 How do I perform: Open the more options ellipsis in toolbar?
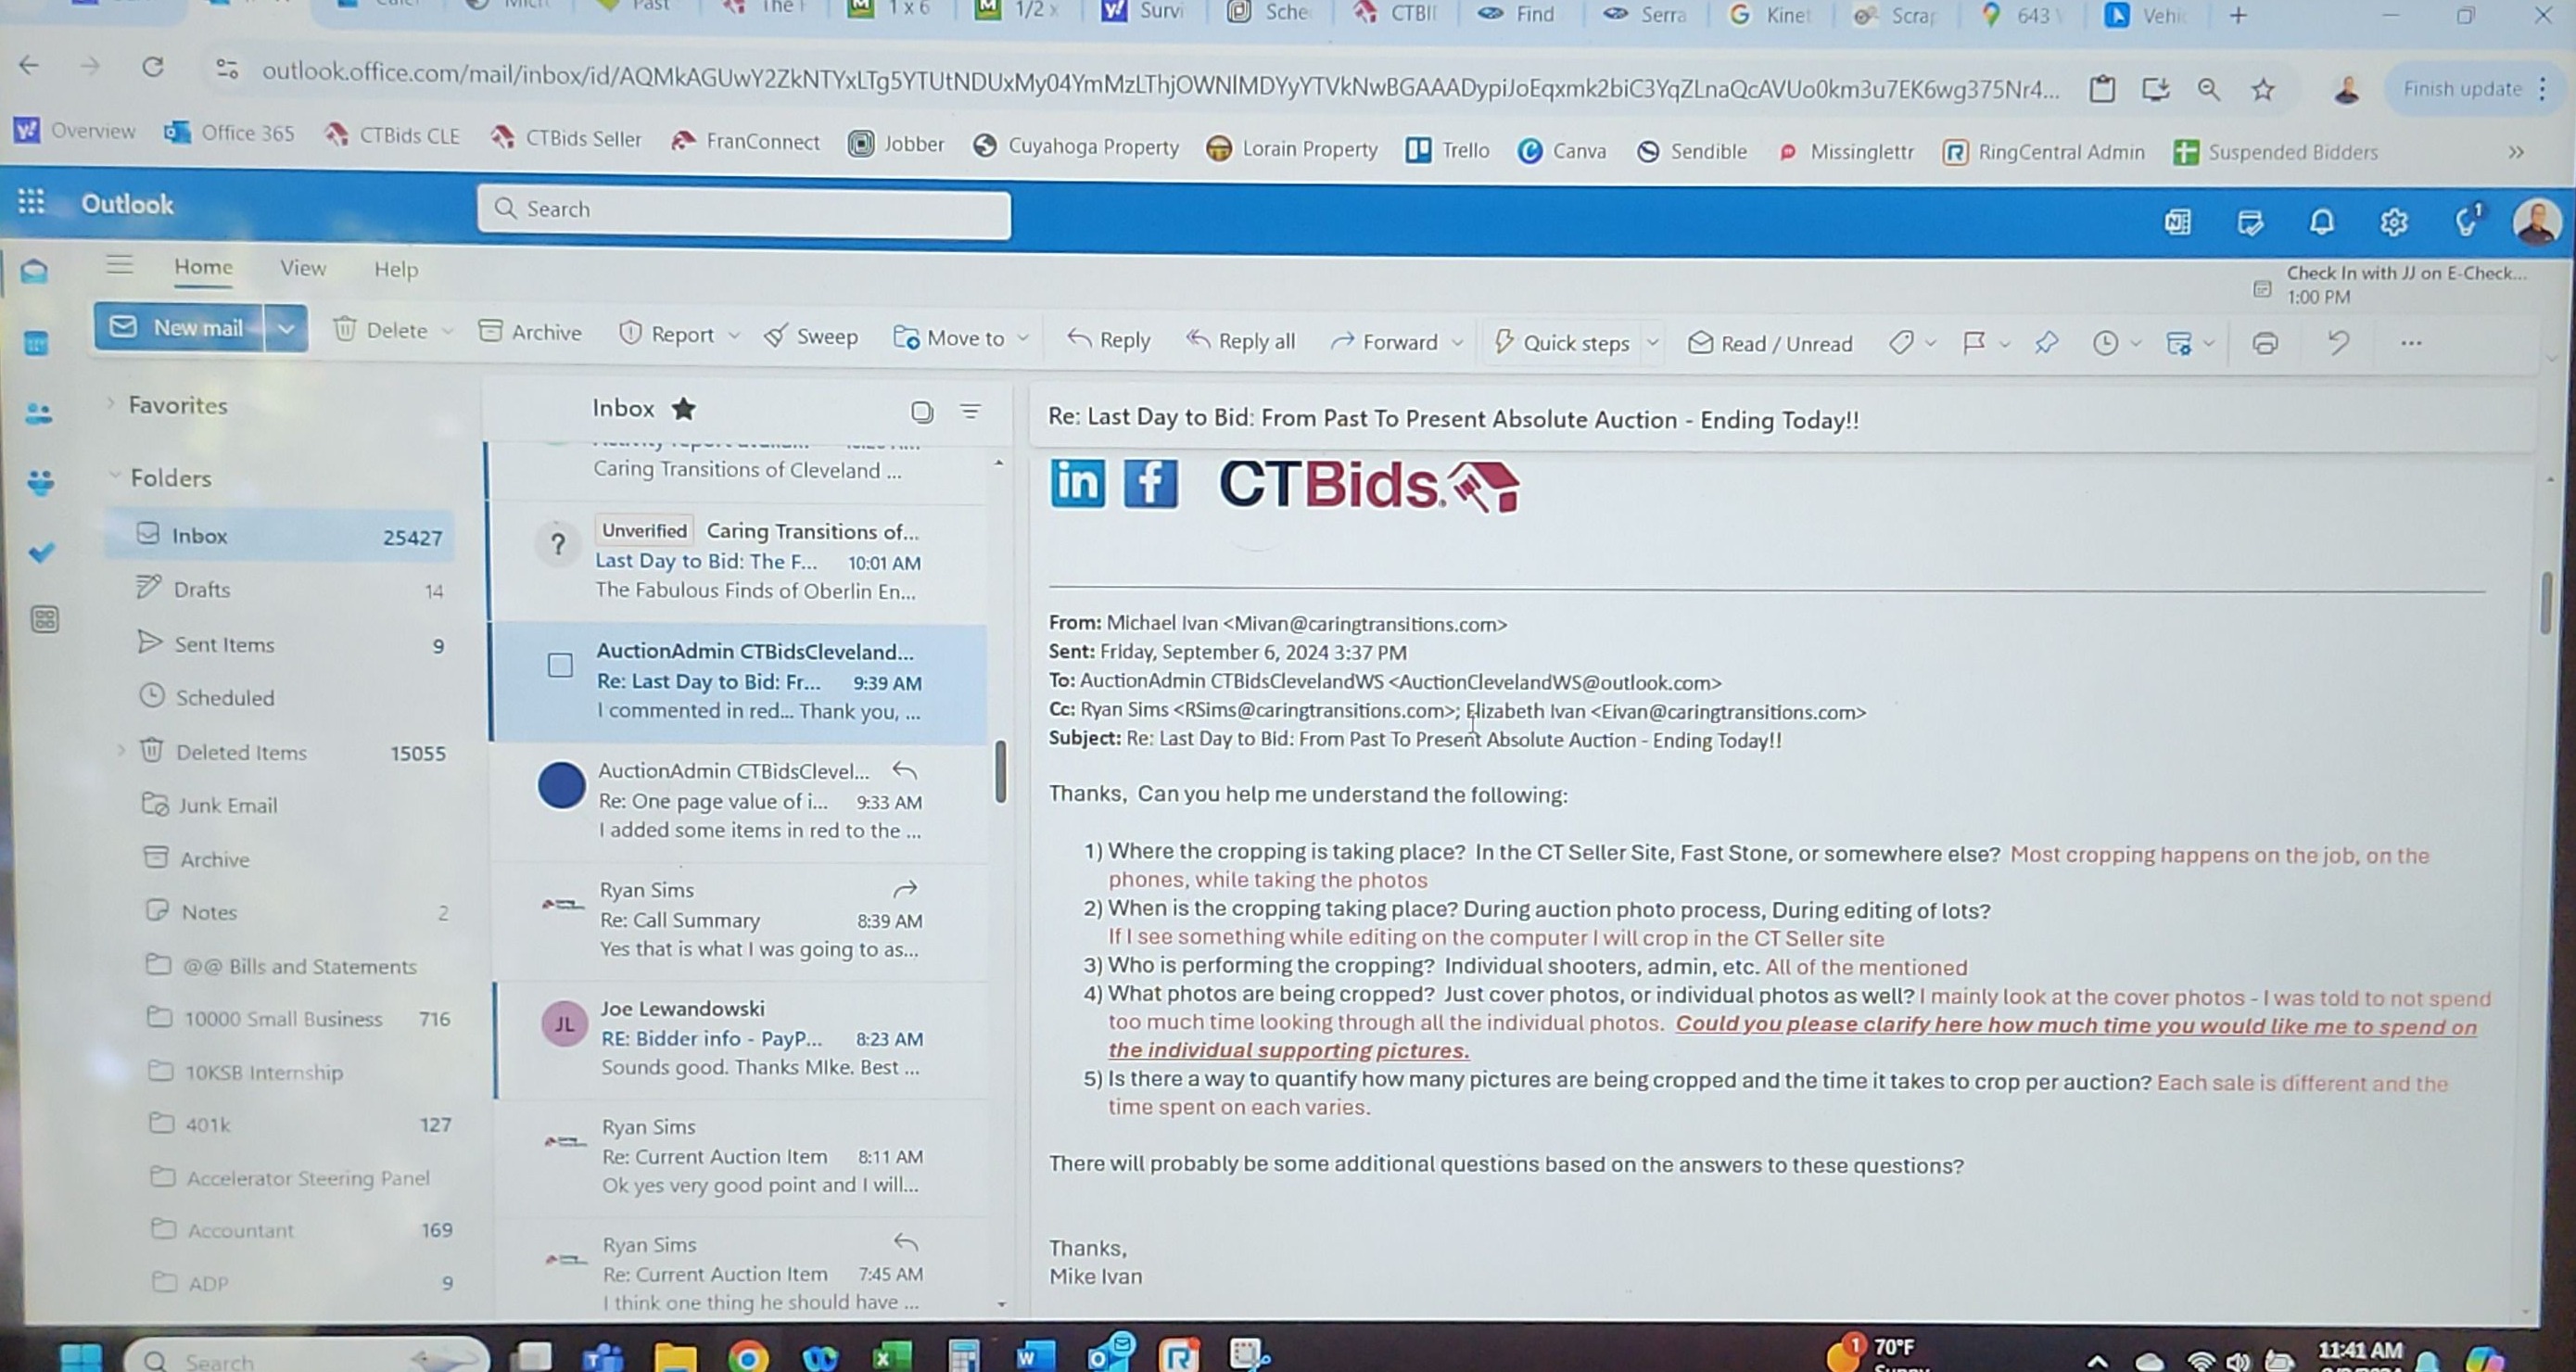click(2411, 343)
